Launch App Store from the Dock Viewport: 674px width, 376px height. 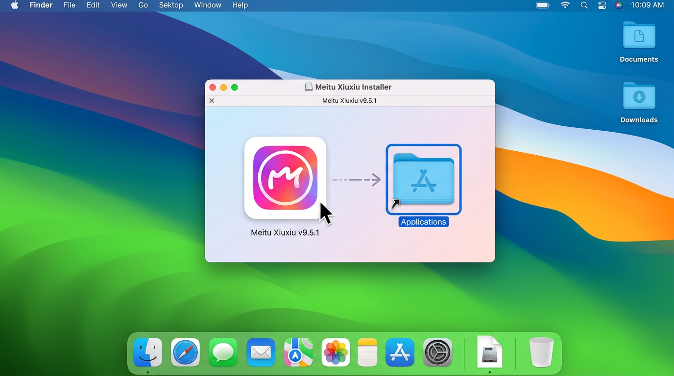pos(400,352)
